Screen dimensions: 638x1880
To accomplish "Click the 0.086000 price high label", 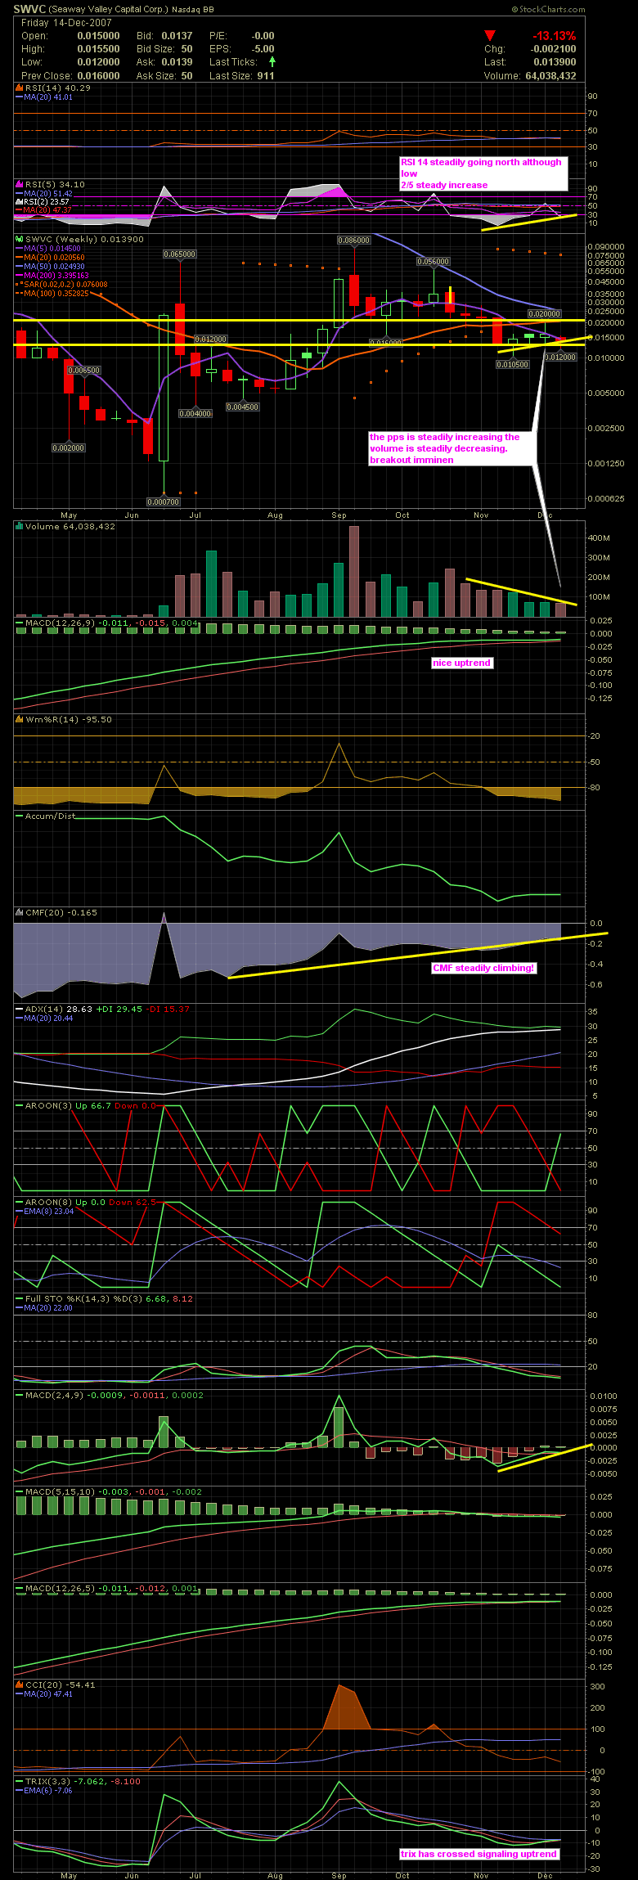I will click(354, 241).
